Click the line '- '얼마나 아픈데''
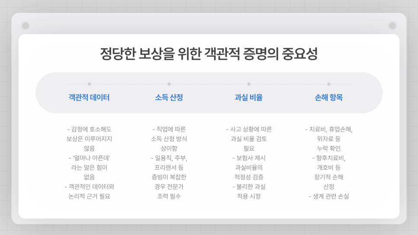The image size is (418, 235). 89,158
